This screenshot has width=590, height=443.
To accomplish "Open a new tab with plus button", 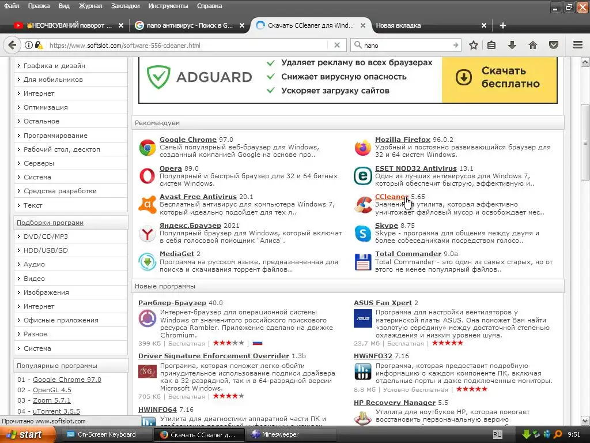I will pyautogui.click(x=502, y=25).
